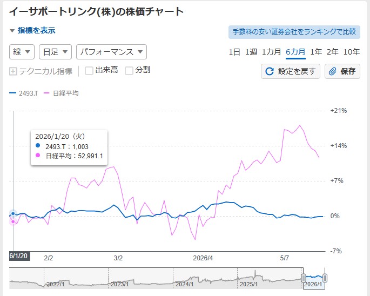Click the blue 2493.T data point marker
This screenshot has width=370, height=296.
pyautogui.click(x=13, y=213)
